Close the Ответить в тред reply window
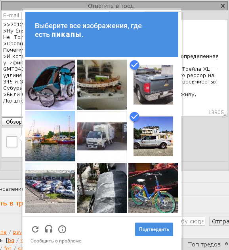229x250 pixels. (223, 6)
